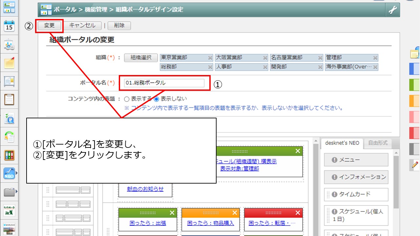420x236 pixels.
Task: Close the green schedule content widget
Action: pos(298,151)
